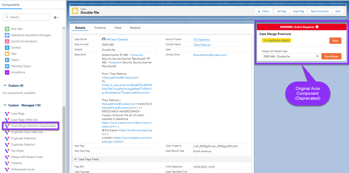This screenshot has width=349, height=173.
Task: Edit the Subject field pencil icon
Action: pyautogui.click(x=156, y=50)
